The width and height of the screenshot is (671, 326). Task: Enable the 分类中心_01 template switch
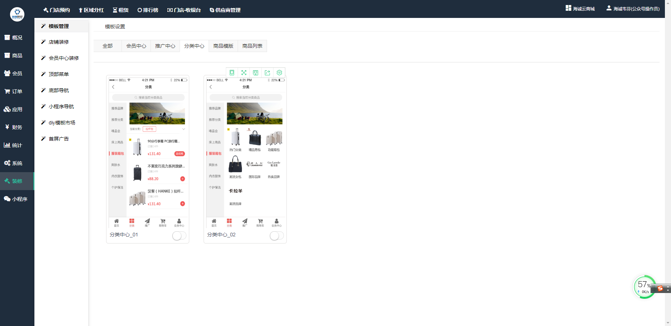click(x=179, y=236)
